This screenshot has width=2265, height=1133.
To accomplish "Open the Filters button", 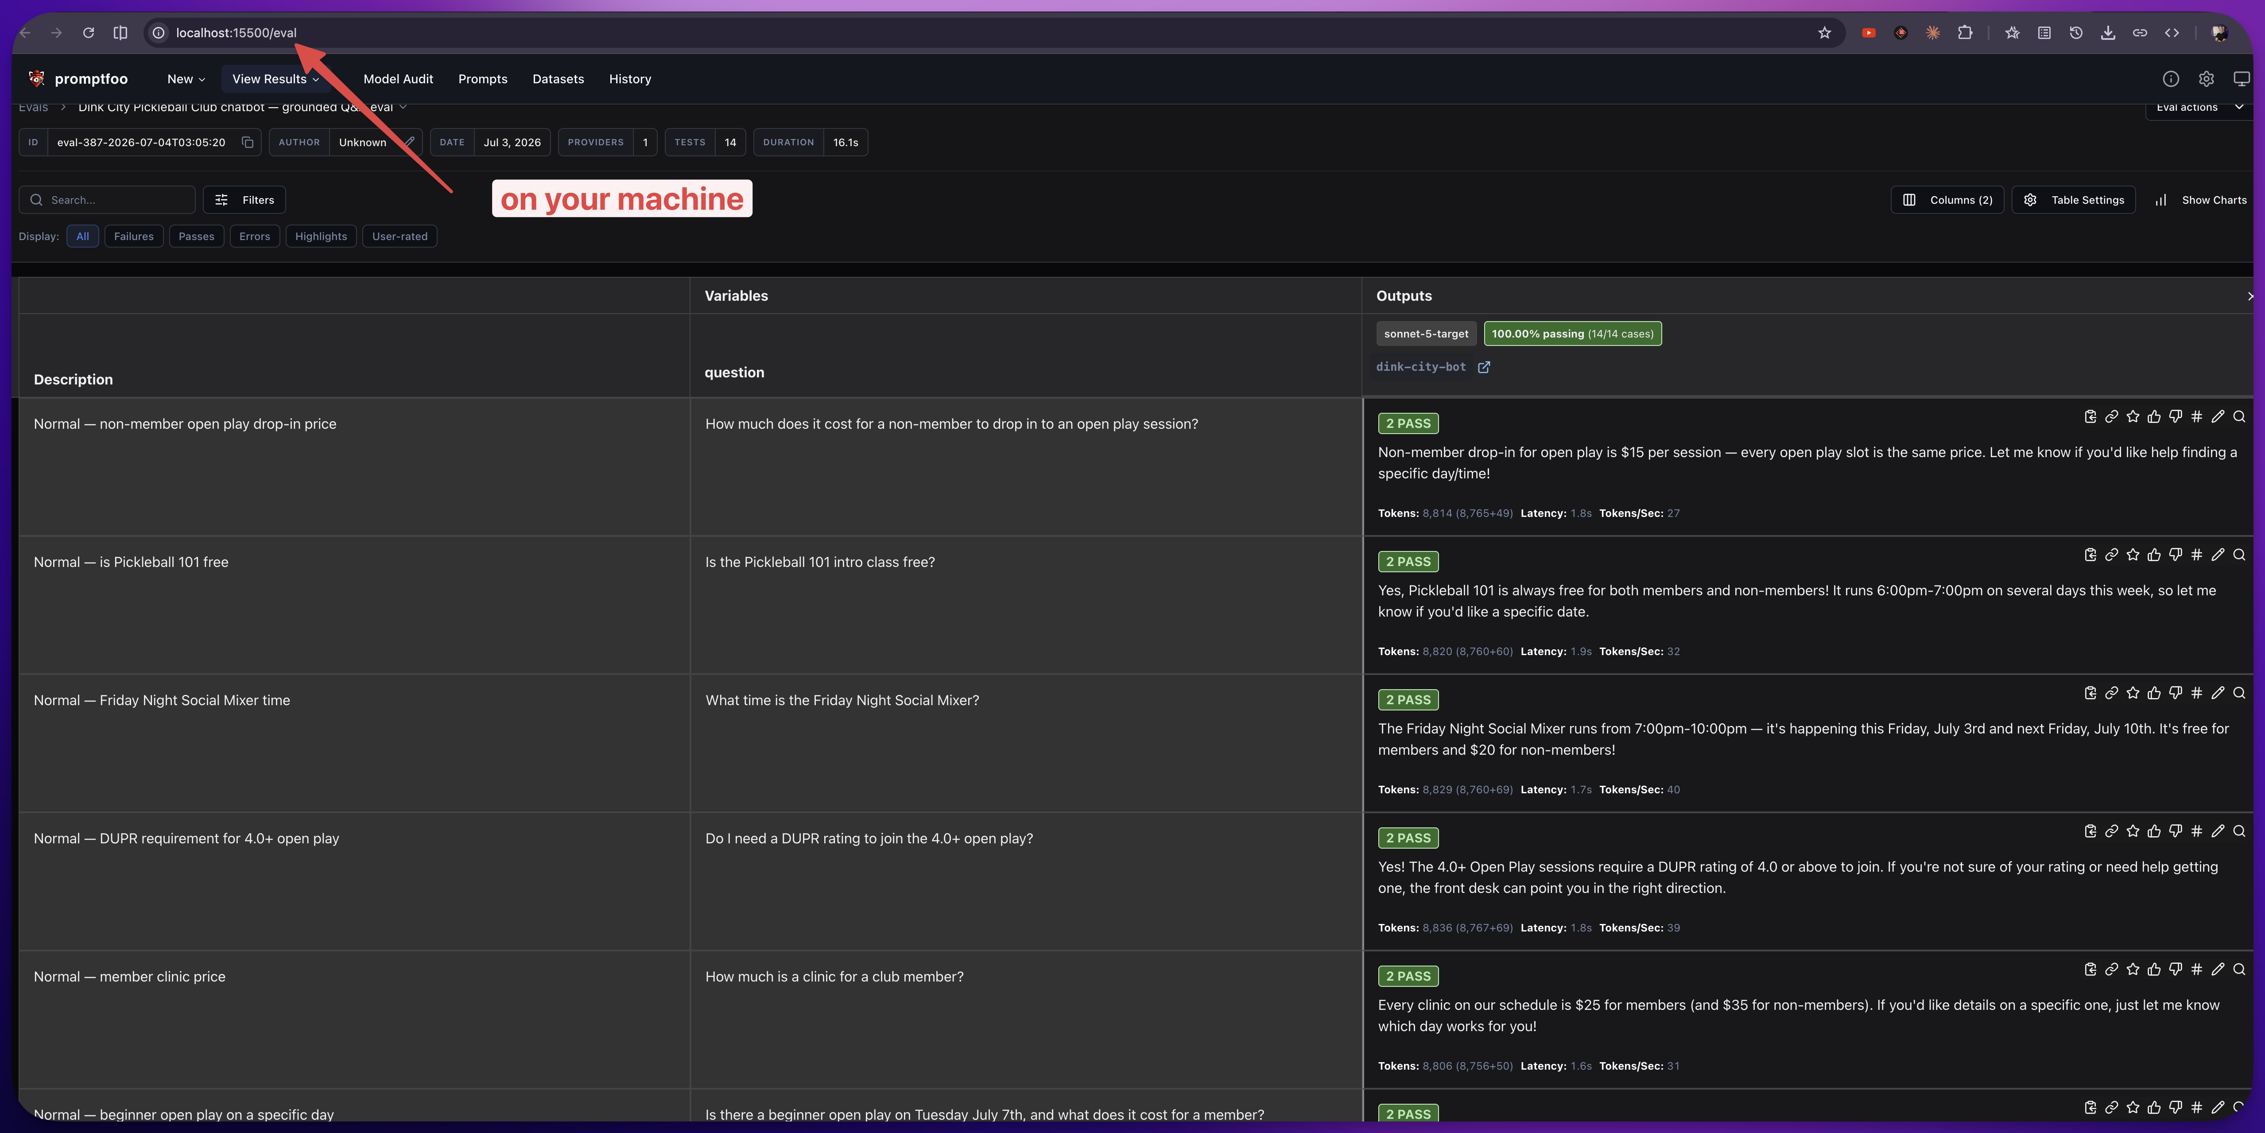I will (244, 200).
